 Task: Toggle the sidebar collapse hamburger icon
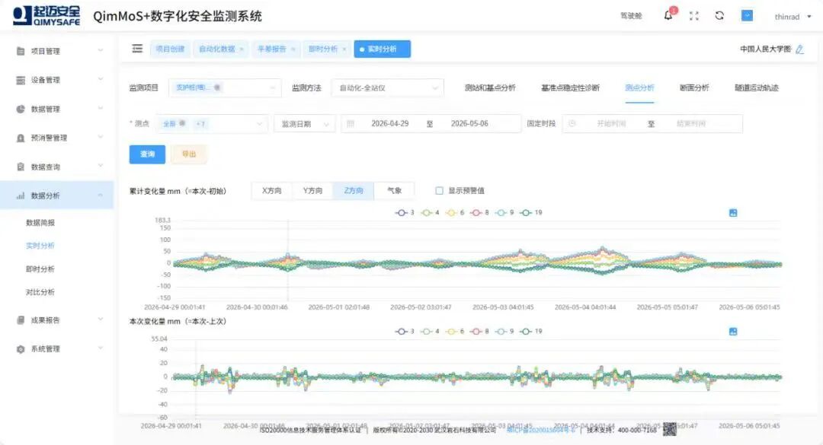pyautogui.click(x=137, y=49)
